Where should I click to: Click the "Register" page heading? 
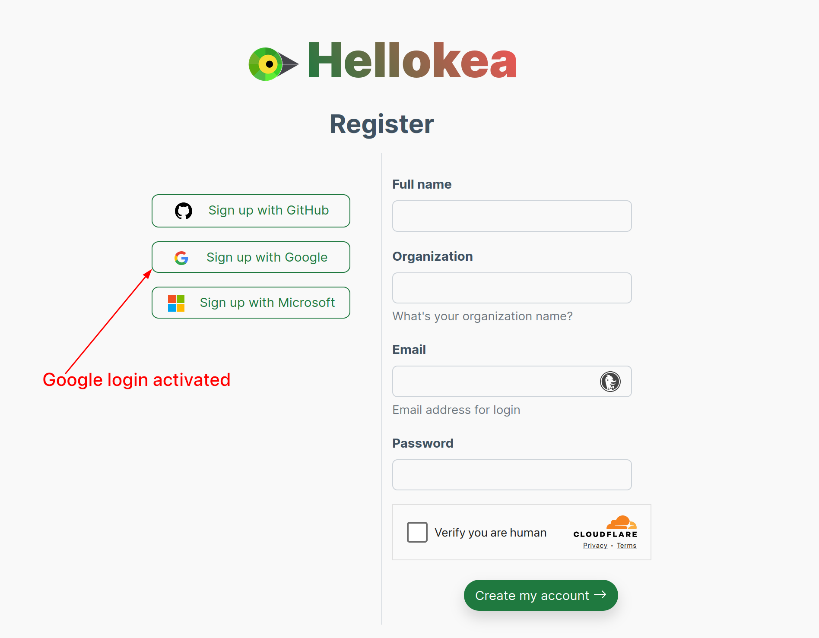click(x=381, y=124)
